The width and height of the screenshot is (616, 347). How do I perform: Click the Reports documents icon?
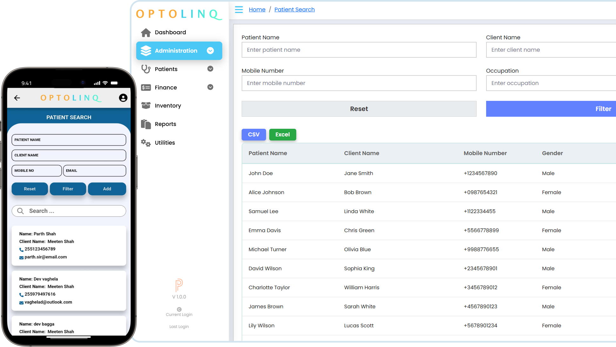146,124
